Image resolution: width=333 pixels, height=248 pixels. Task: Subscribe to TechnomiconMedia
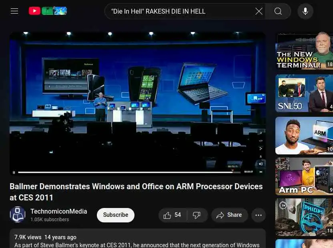click(116, 215)
